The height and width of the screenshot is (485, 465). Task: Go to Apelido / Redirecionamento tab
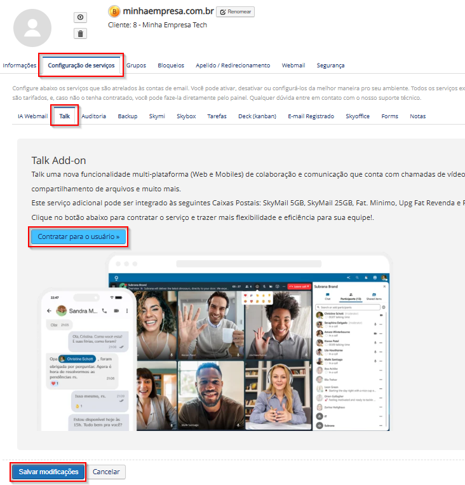(233, 65)
